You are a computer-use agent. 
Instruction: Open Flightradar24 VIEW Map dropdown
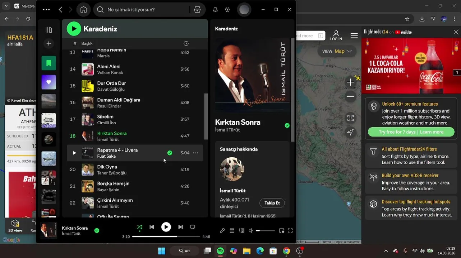pos(337,51)
